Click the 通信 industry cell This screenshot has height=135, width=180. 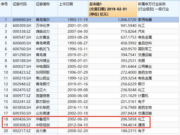pos(158,125)
